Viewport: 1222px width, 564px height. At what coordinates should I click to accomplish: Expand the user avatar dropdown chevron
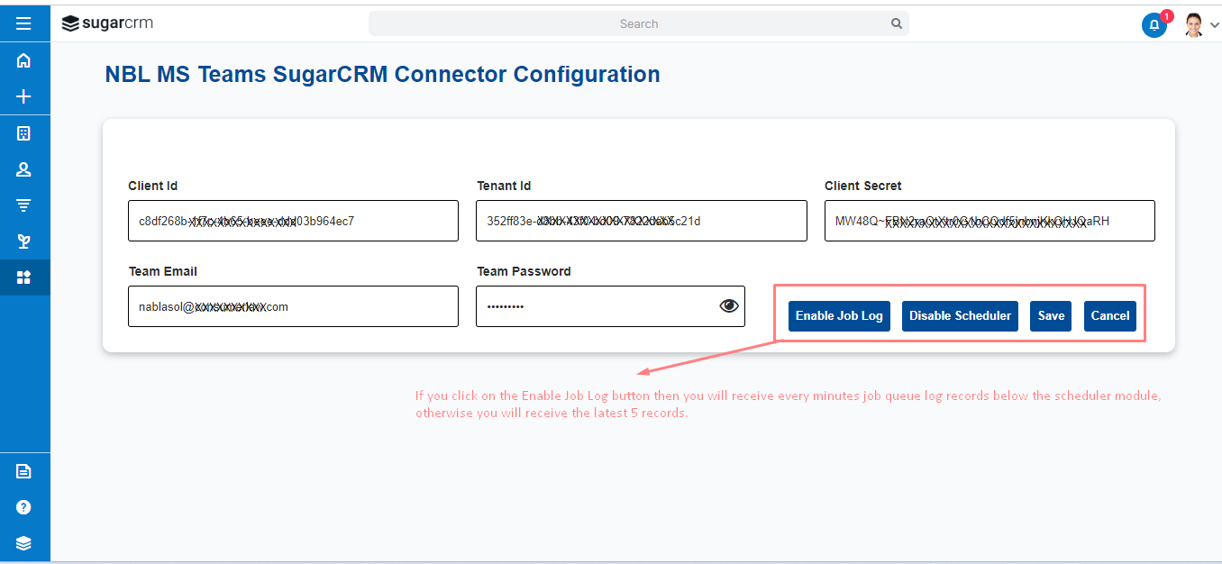pos(1214,25)
